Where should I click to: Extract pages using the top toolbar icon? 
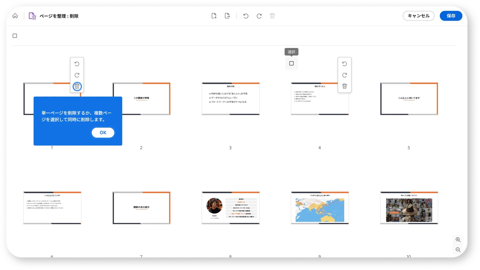pos(227,16)
